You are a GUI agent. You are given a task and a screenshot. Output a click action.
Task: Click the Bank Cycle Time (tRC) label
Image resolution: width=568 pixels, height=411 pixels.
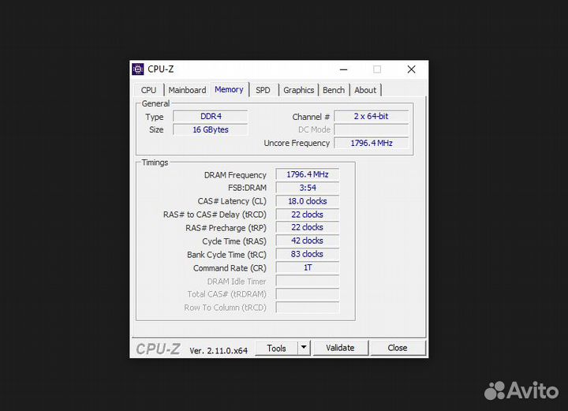pyautogui.click(x=226, y=255)
